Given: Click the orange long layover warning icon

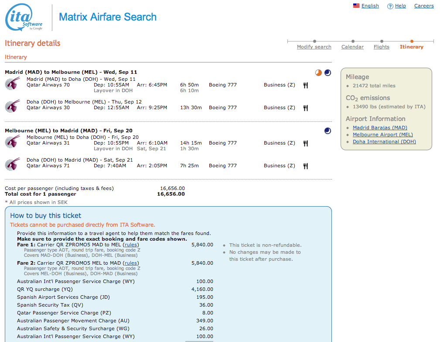Looking at the screenshot, I should [x=318, y=73].
